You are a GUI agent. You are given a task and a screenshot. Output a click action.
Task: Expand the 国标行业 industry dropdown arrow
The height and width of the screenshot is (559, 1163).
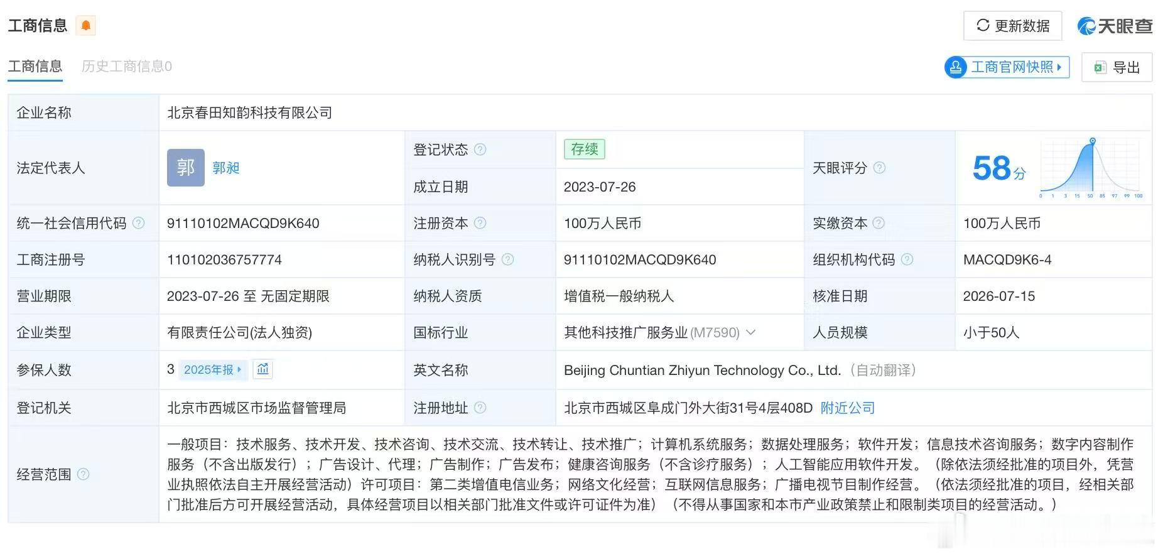(750, 332)
